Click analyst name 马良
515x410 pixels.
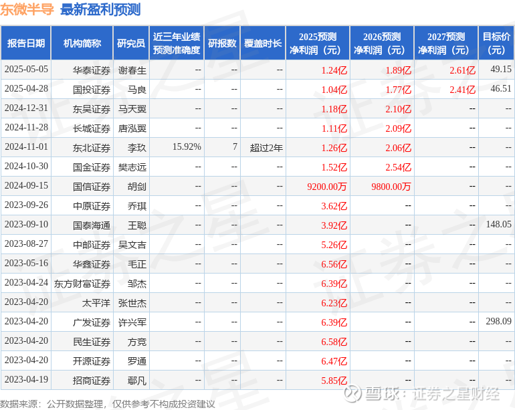[137, 90]
